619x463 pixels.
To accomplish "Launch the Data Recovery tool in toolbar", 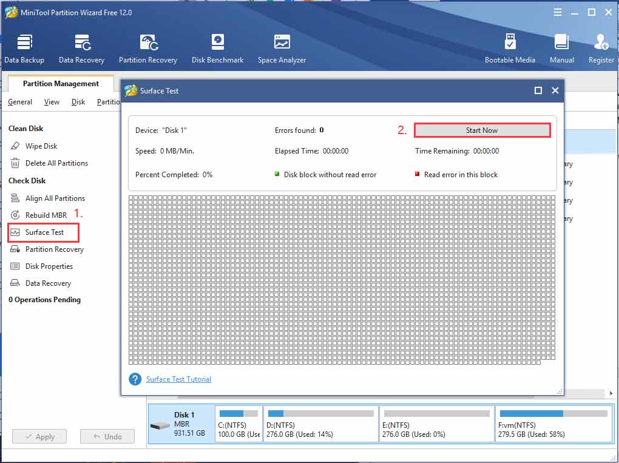I will pos(82,49).
